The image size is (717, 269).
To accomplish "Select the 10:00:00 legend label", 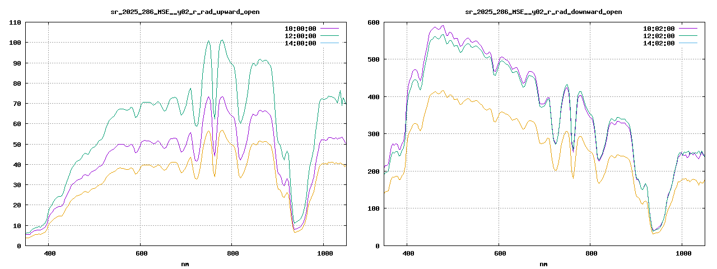I will [300, 28].
